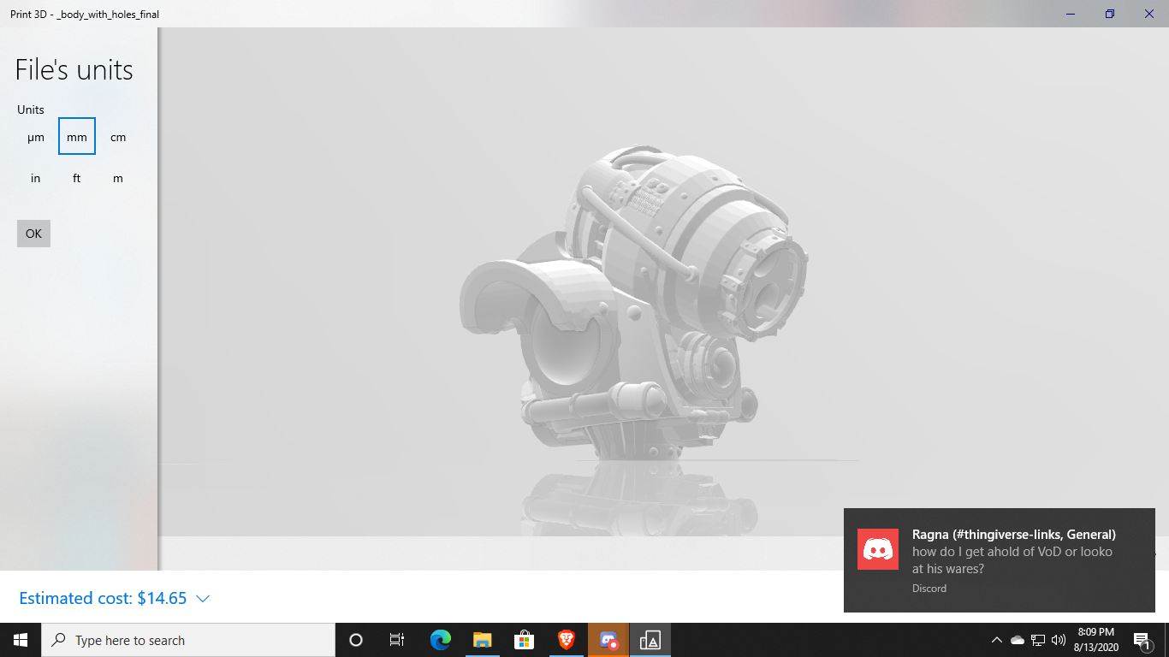Click the Discord logo in the notification
Screen dimensions: 1169x657
(x=878, y=549)
